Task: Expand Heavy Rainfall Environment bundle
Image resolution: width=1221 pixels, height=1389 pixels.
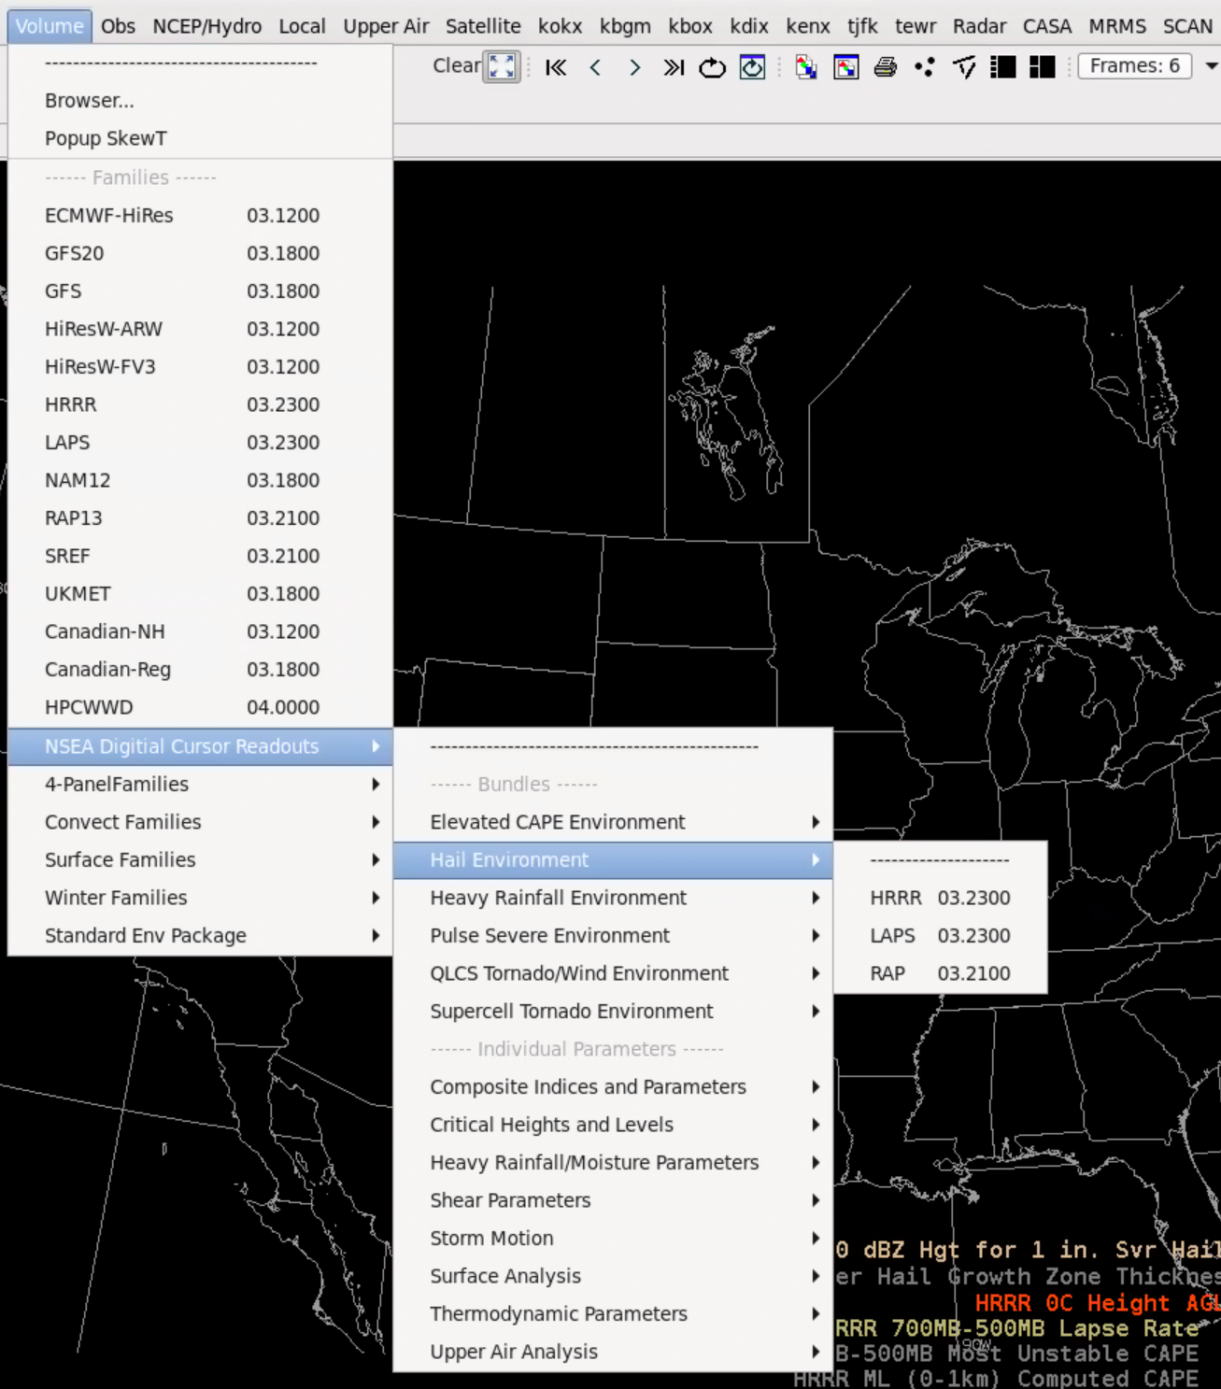Action: (x=613, y=898)
